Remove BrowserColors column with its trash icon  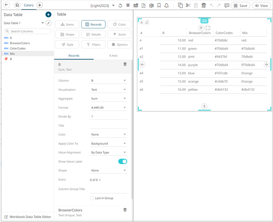[125, 210]
